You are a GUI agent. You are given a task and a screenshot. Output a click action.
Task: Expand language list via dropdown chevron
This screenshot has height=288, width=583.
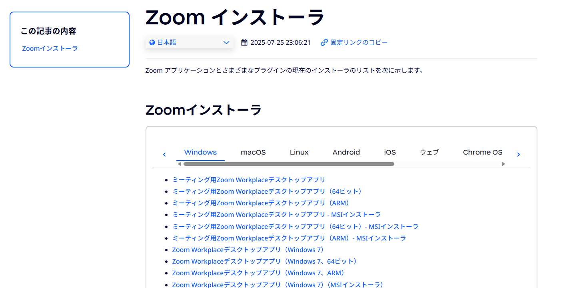[x=226, y=43]
